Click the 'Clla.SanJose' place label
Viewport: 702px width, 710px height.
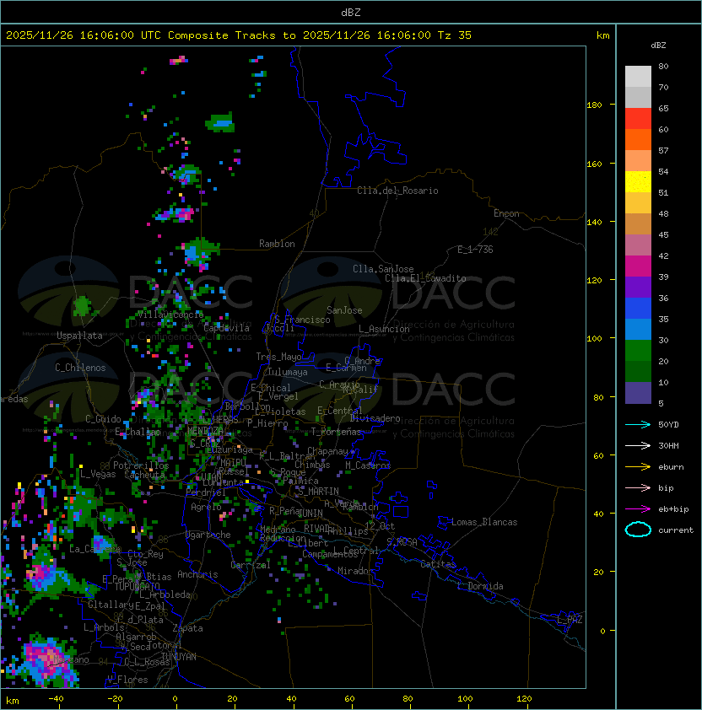[383, 269]
